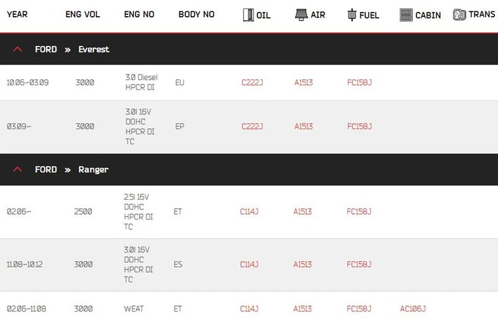This screenshot has height=324, width=498.
Task: Click the oil filter icon in header
Action: [248, 14]
